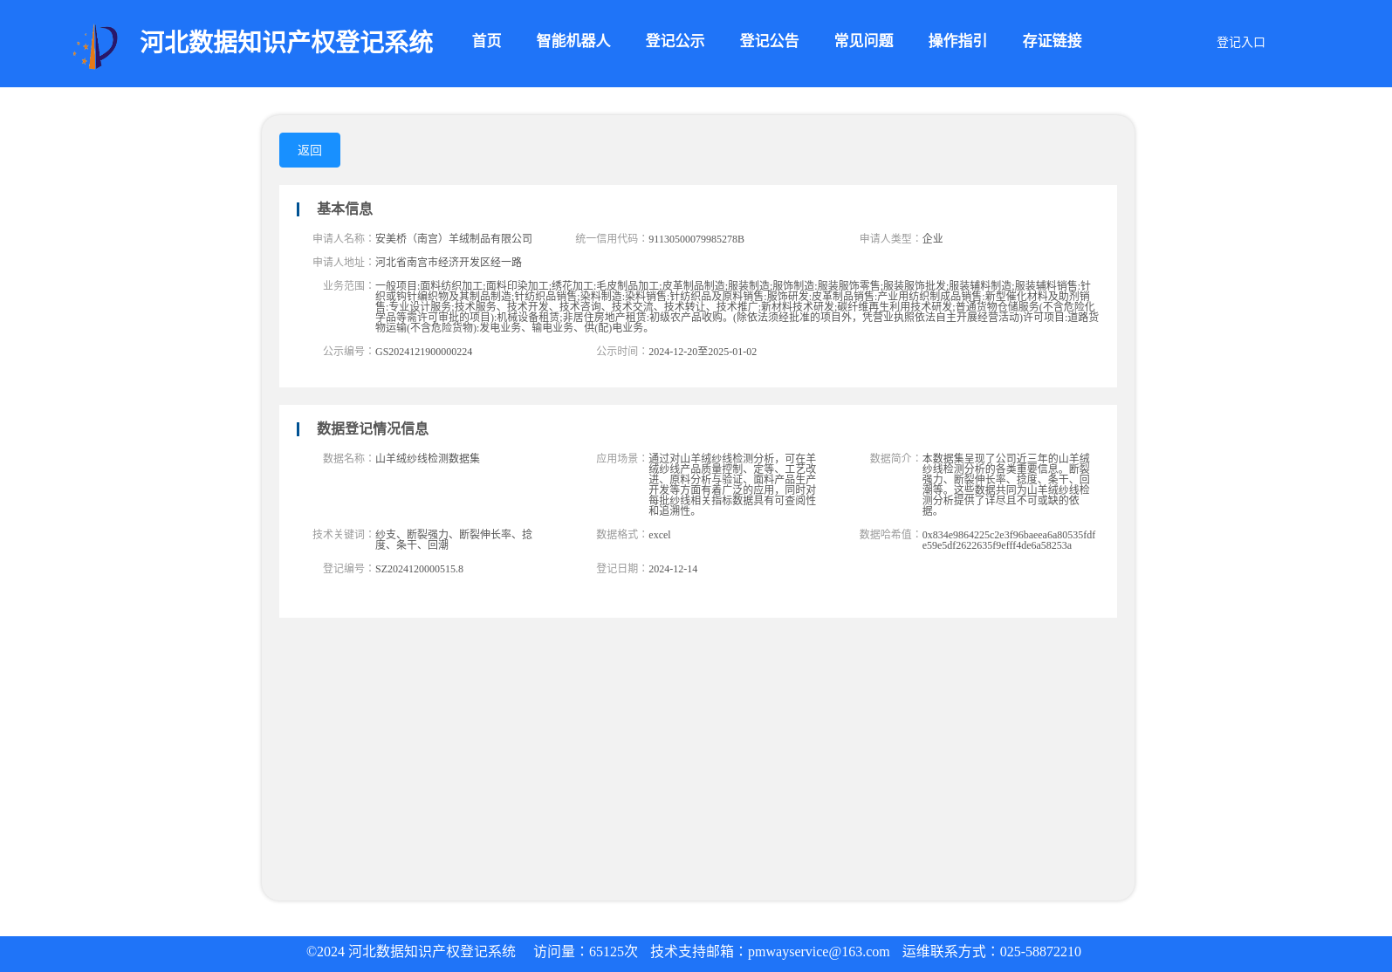Screen dimensions: 1392x972
Task: Select applicant type value 企业
Action: point(932,238)
